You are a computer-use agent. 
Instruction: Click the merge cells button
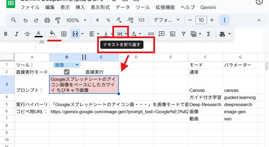click(x=75, y=34)
